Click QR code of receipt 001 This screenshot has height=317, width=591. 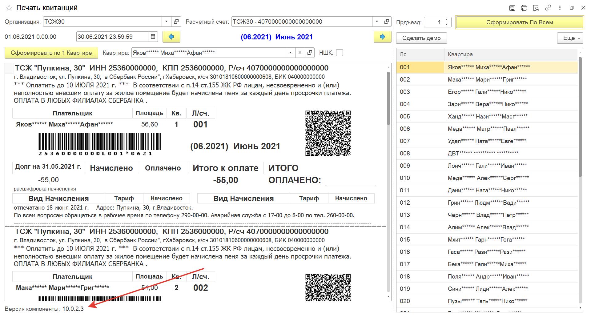[x=328, y=133]
